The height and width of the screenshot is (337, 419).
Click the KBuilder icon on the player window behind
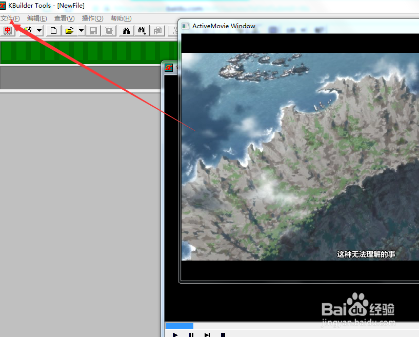(x=169, y=68)
